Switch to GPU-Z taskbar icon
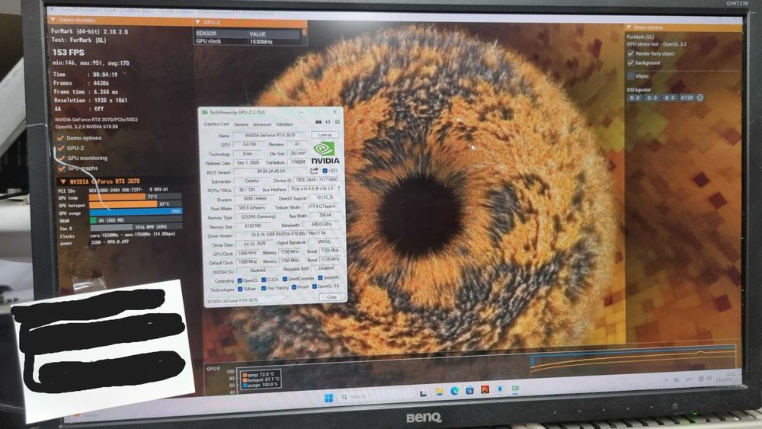The width and height of the screenshot is (762, 429). coord(514,388)
